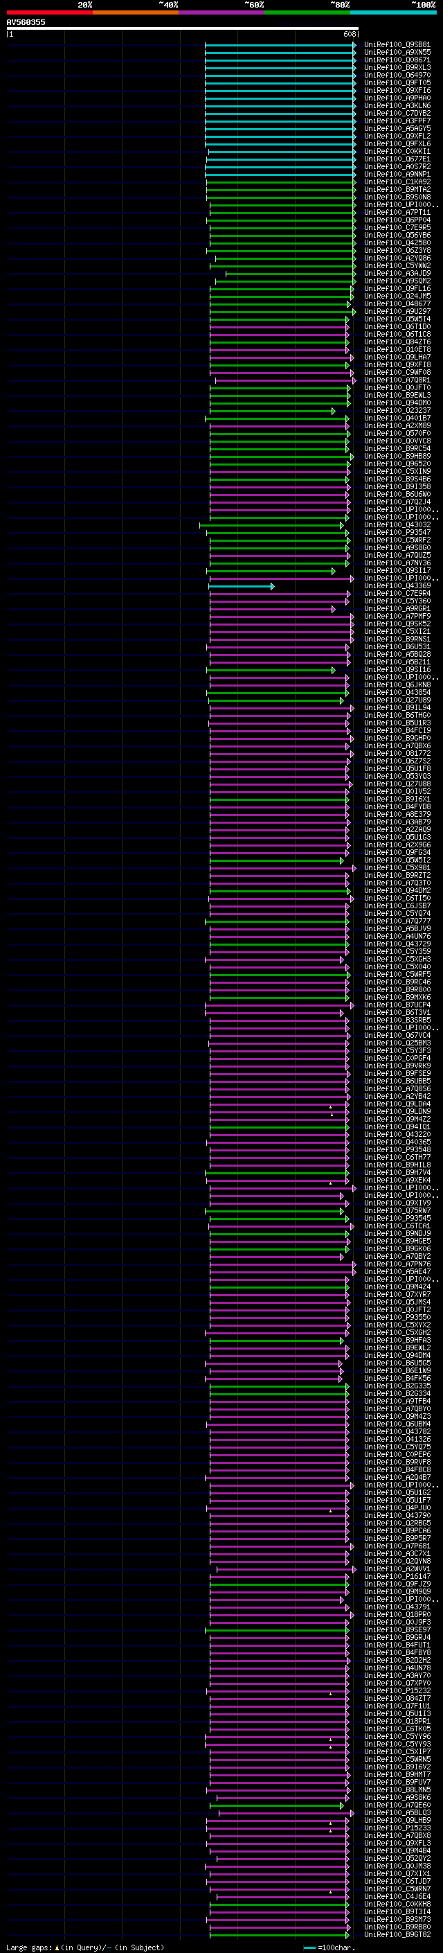Open the UniRef100_Q42580 hit
The width and height of the screenshot is (443, 1953).
pos(397,243)
